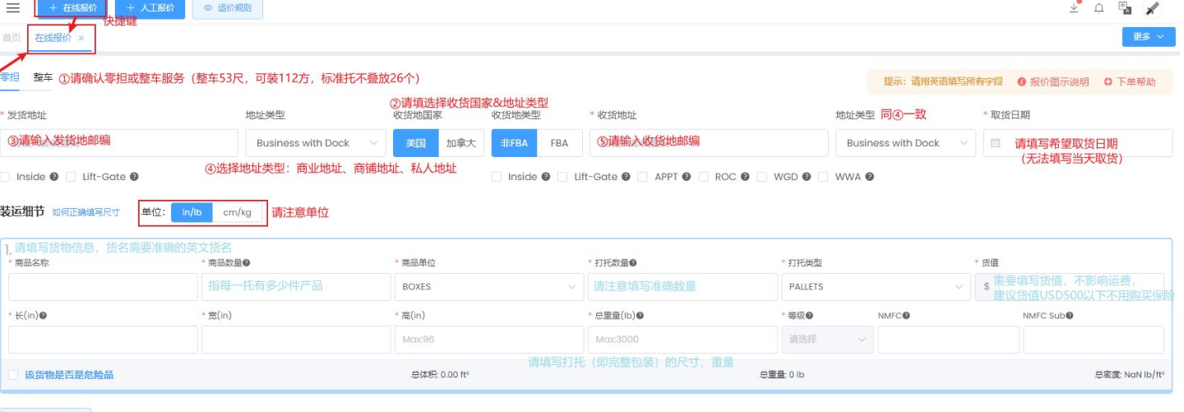Click the calendar icon in 取货日期 field
Screen dimensions: 1184x412
pos(996,143)
